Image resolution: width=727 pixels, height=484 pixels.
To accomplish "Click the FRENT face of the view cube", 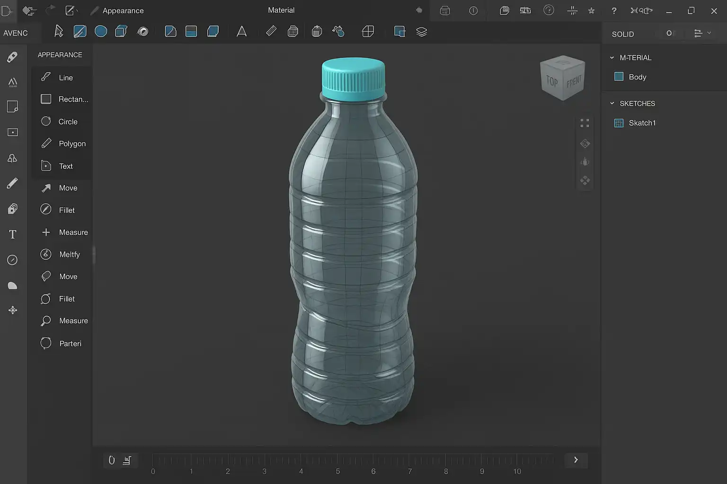I will [574, 81].
